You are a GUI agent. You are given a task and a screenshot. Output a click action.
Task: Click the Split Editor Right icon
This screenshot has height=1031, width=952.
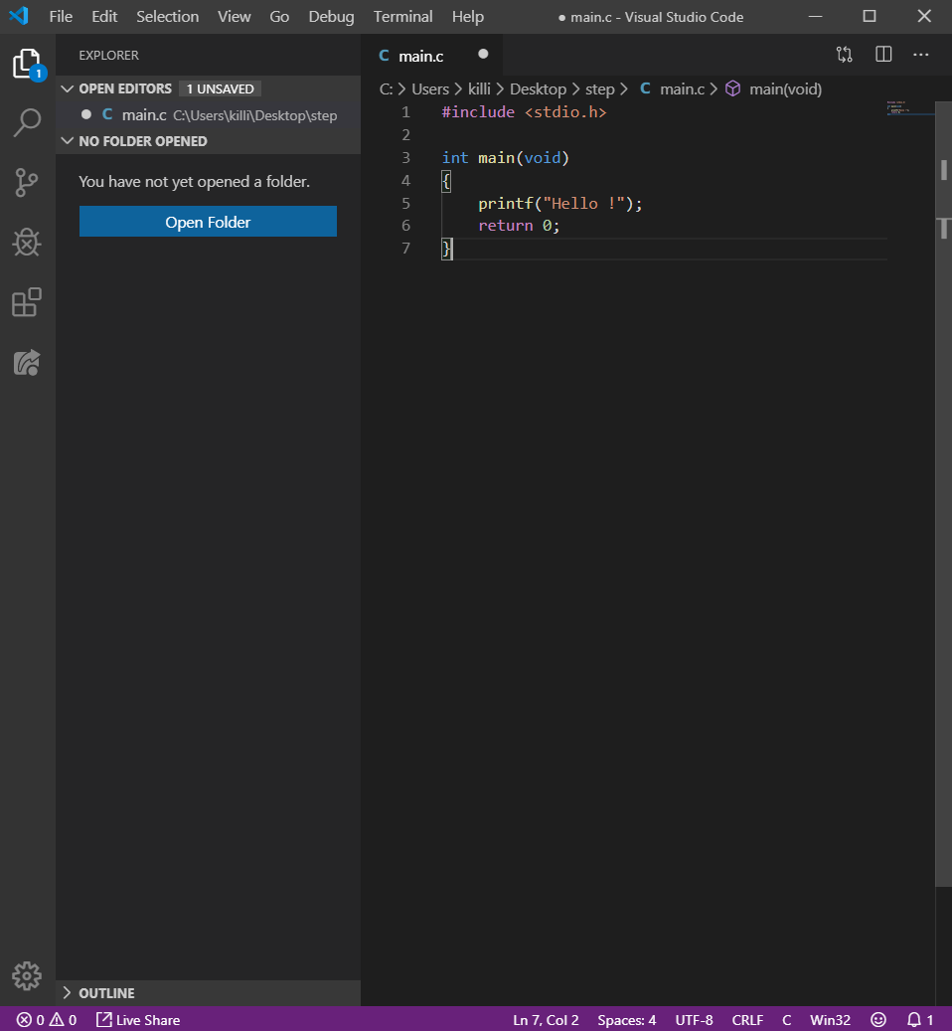(x=883, y=55)
